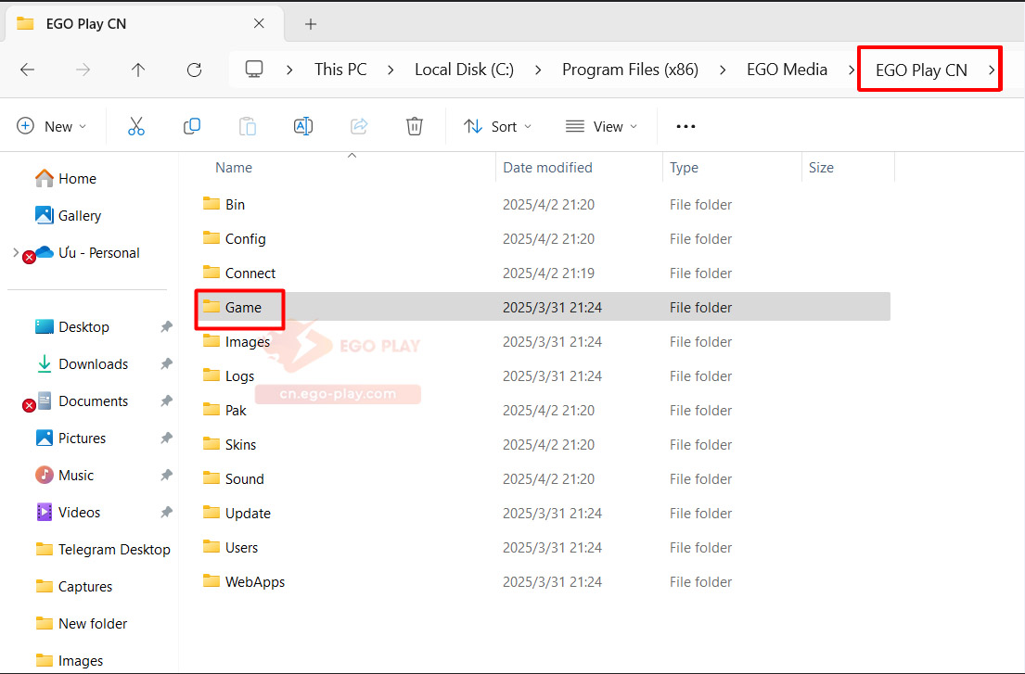Click the Delete trash can icon
Image resolution: width=1025 pixels, height=674 pixels.
pos(415,126)
